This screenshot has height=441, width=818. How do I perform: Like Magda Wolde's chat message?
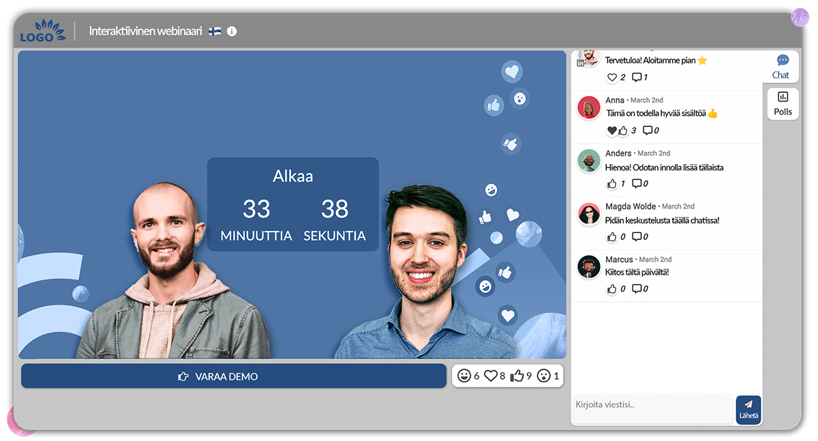tap(611, 237)
